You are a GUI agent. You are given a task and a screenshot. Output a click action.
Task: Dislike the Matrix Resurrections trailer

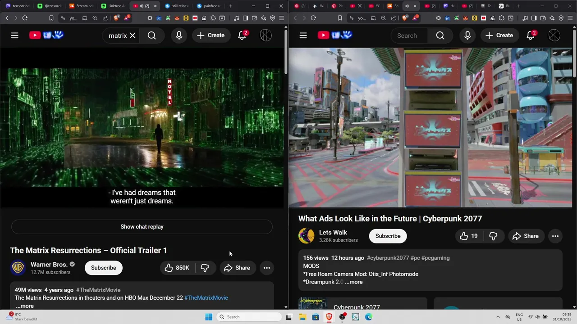[x=205, y=268]
